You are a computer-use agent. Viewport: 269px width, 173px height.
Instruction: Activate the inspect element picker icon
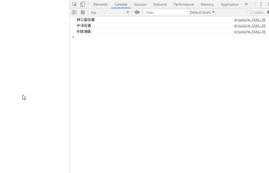coord(74,4)
